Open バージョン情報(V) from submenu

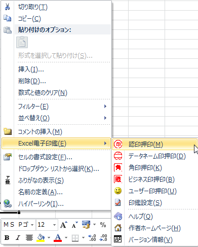(x=154, y=239)
